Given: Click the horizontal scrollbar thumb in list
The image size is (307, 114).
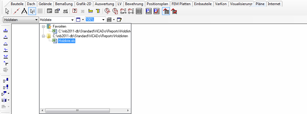Looking at the screenshot, I should click(x=77, y=111).
